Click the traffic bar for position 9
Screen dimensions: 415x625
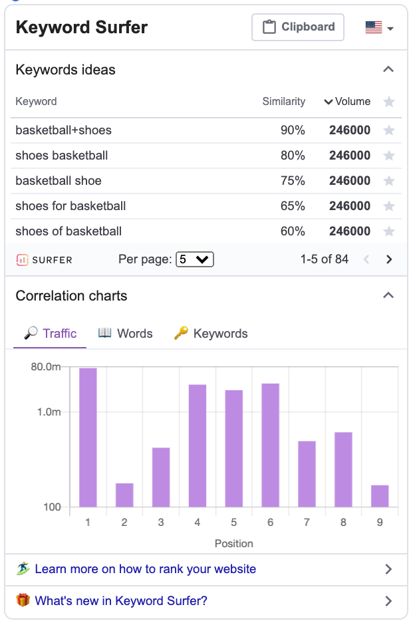380,496
